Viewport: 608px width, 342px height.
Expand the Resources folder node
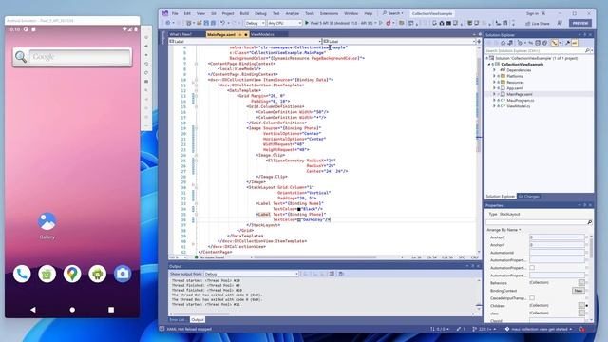click(x=494, y=83)
